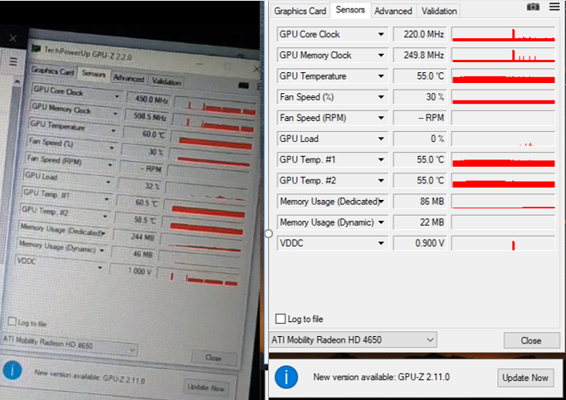Click camera icon in left GPU-Z window
Screen dimensions: 566x400
coord(244,85)
